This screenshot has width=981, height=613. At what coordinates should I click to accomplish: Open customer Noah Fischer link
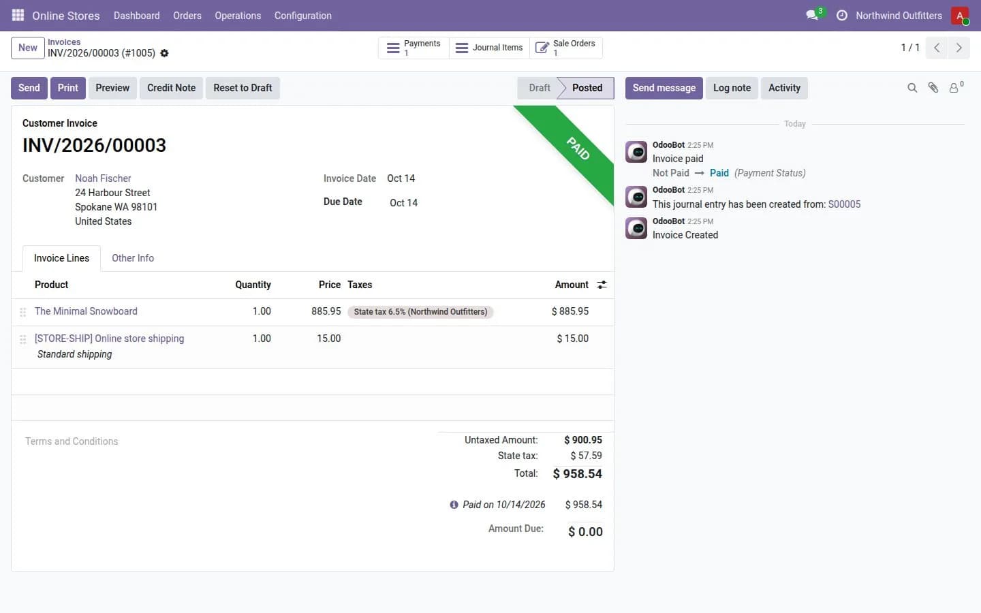coord(103,178)
